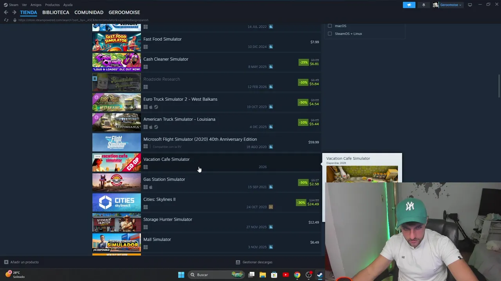Image resolution: width=501 pixels, height=281 pixels.
Task: Open File Explorer from the taskbar
Action: coord(263,275)
